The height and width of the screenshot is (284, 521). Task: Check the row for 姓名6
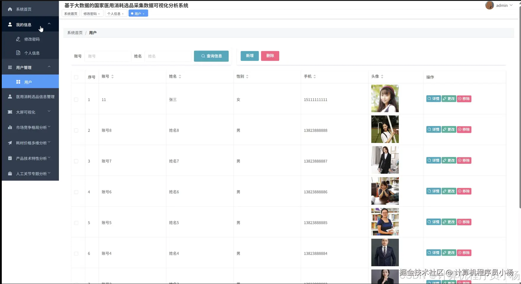point(76,192)
